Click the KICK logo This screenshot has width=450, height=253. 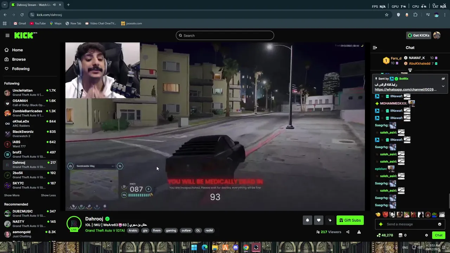point(25,35)
